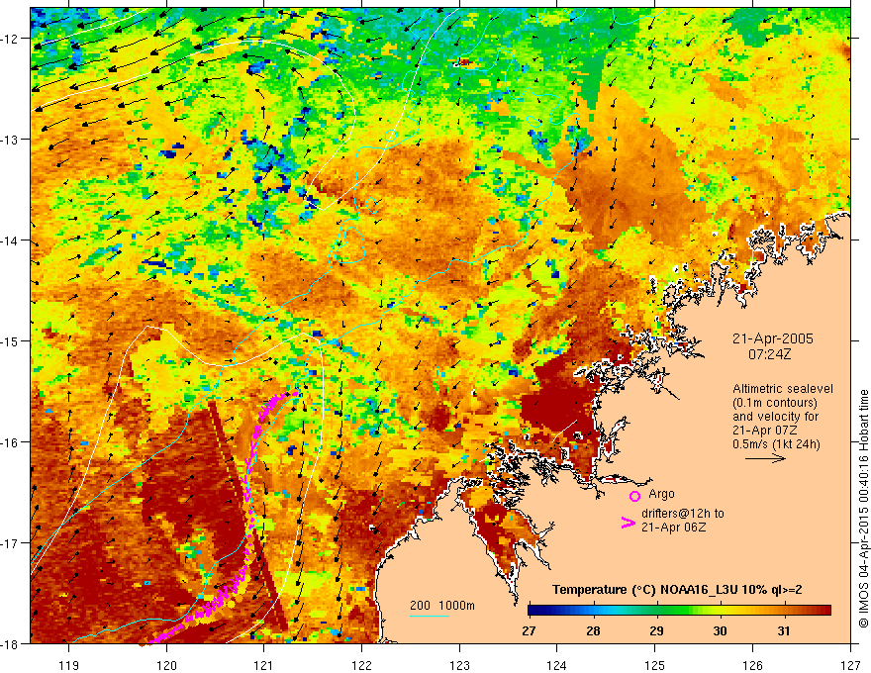Click the latitude axis label -15
This screenshot has width=871, height=673.
tap(10, 340)
